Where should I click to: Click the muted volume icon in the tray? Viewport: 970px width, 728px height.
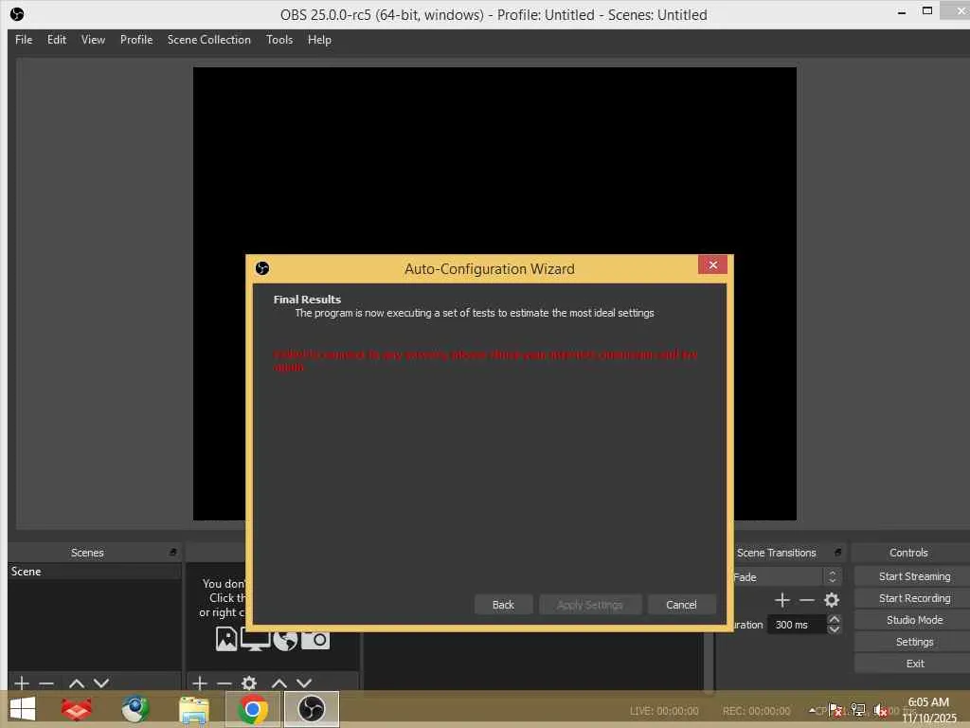(880, 710)
